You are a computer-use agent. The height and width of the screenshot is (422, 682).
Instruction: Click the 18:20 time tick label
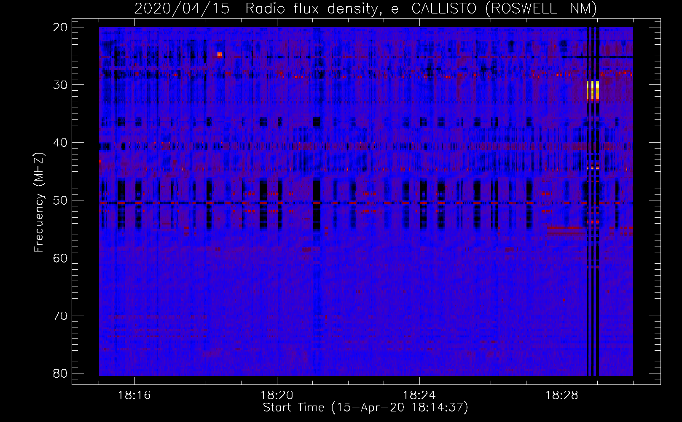(x=277, y=395)
